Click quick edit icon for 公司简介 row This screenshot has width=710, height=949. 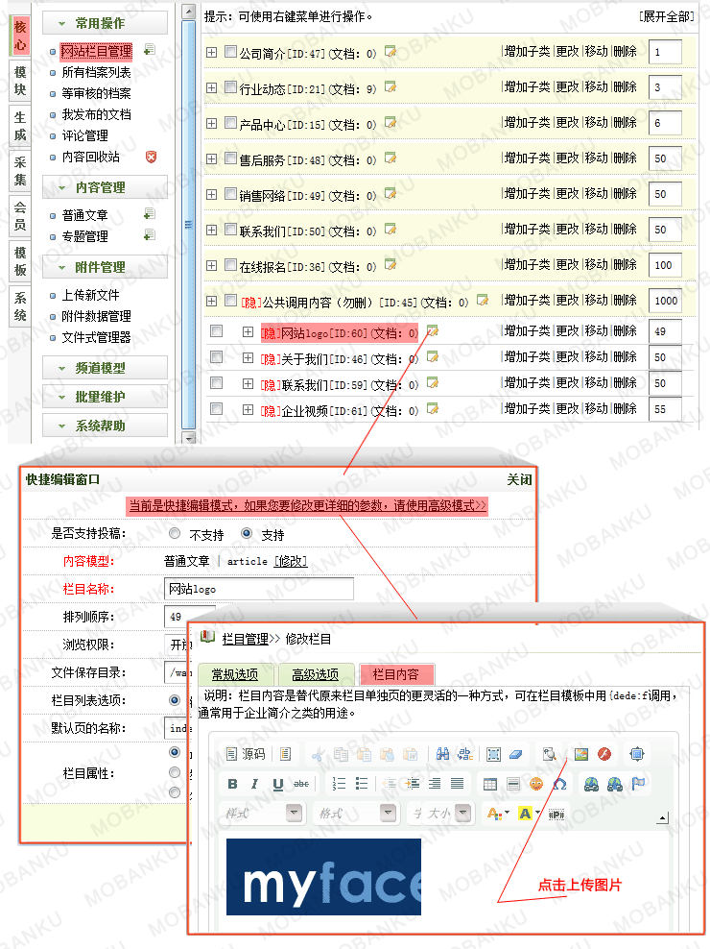pyautogui.click(x=390, y=52)
